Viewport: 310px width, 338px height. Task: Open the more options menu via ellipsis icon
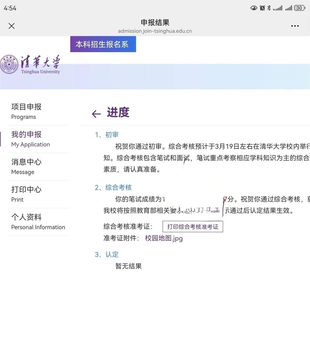click(295, 26)
